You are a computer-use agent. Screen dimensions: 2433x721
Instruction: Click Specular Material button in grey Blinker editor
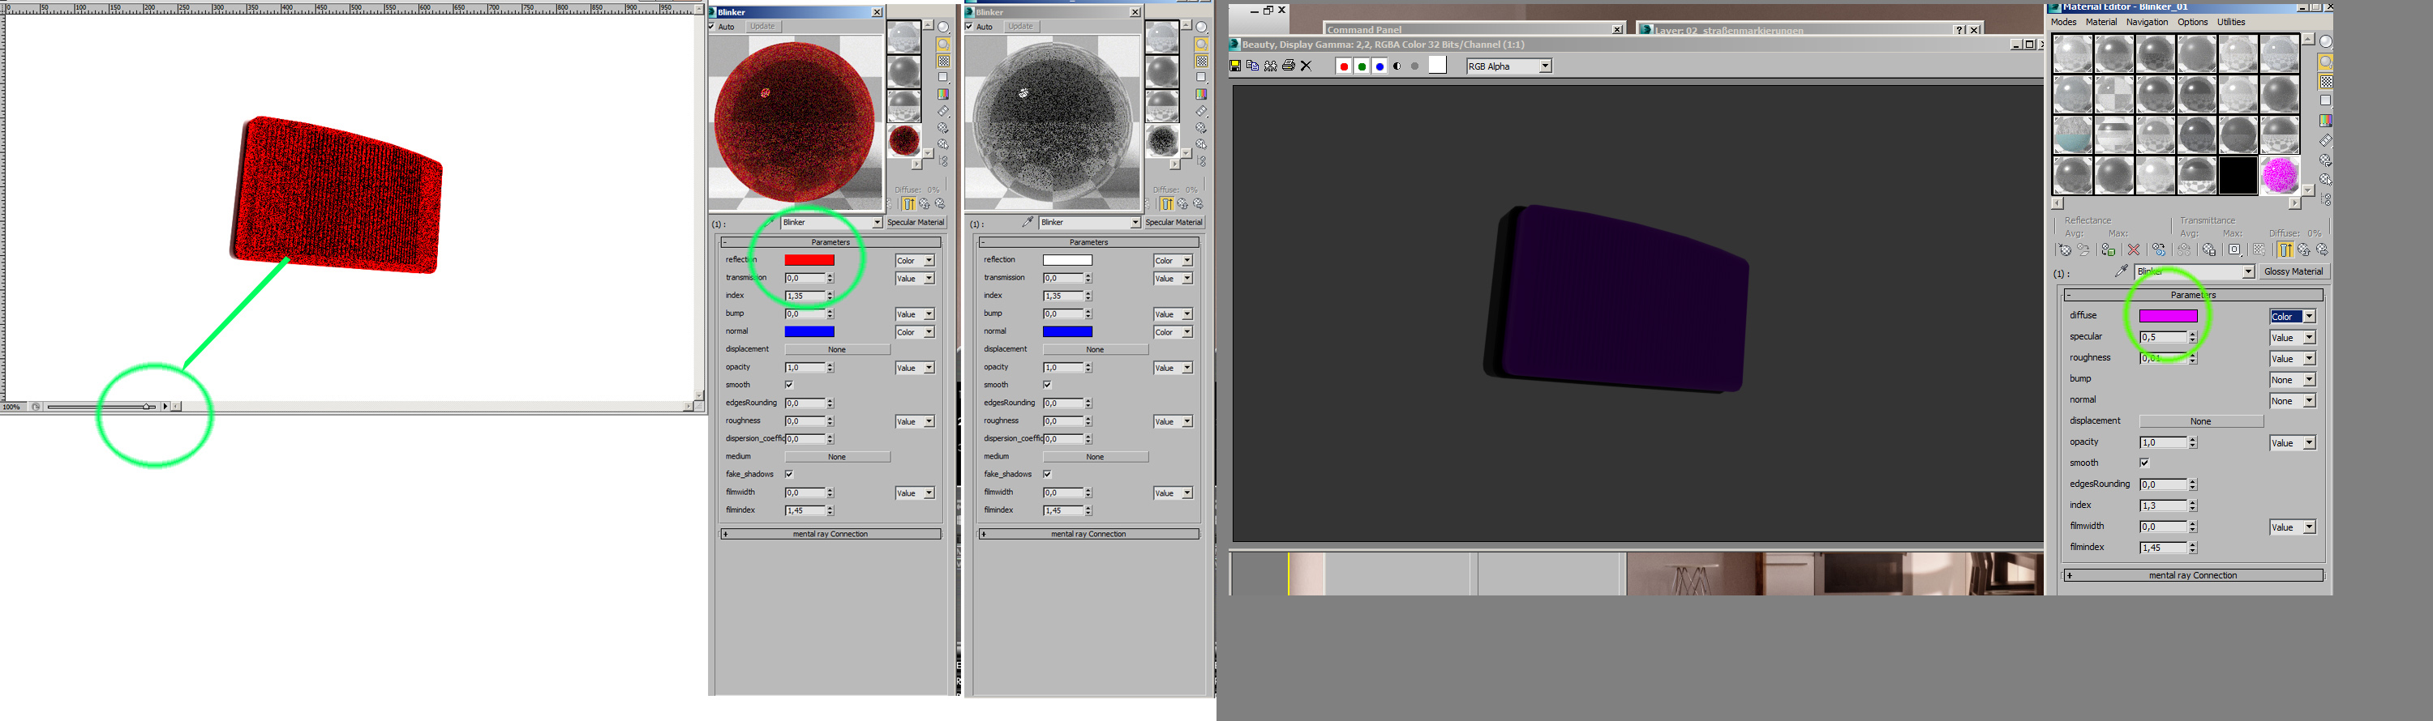tap(1173, 223)
